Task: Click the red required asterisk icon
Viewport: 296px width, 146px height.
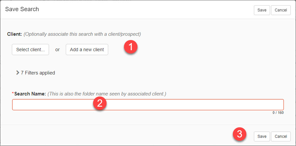Action: [x=13, y=93]
